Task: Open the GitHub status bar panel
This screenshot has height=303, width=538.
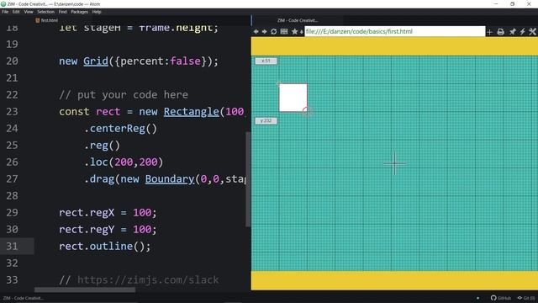Action: pyautogui.click(x=501, y=298)
